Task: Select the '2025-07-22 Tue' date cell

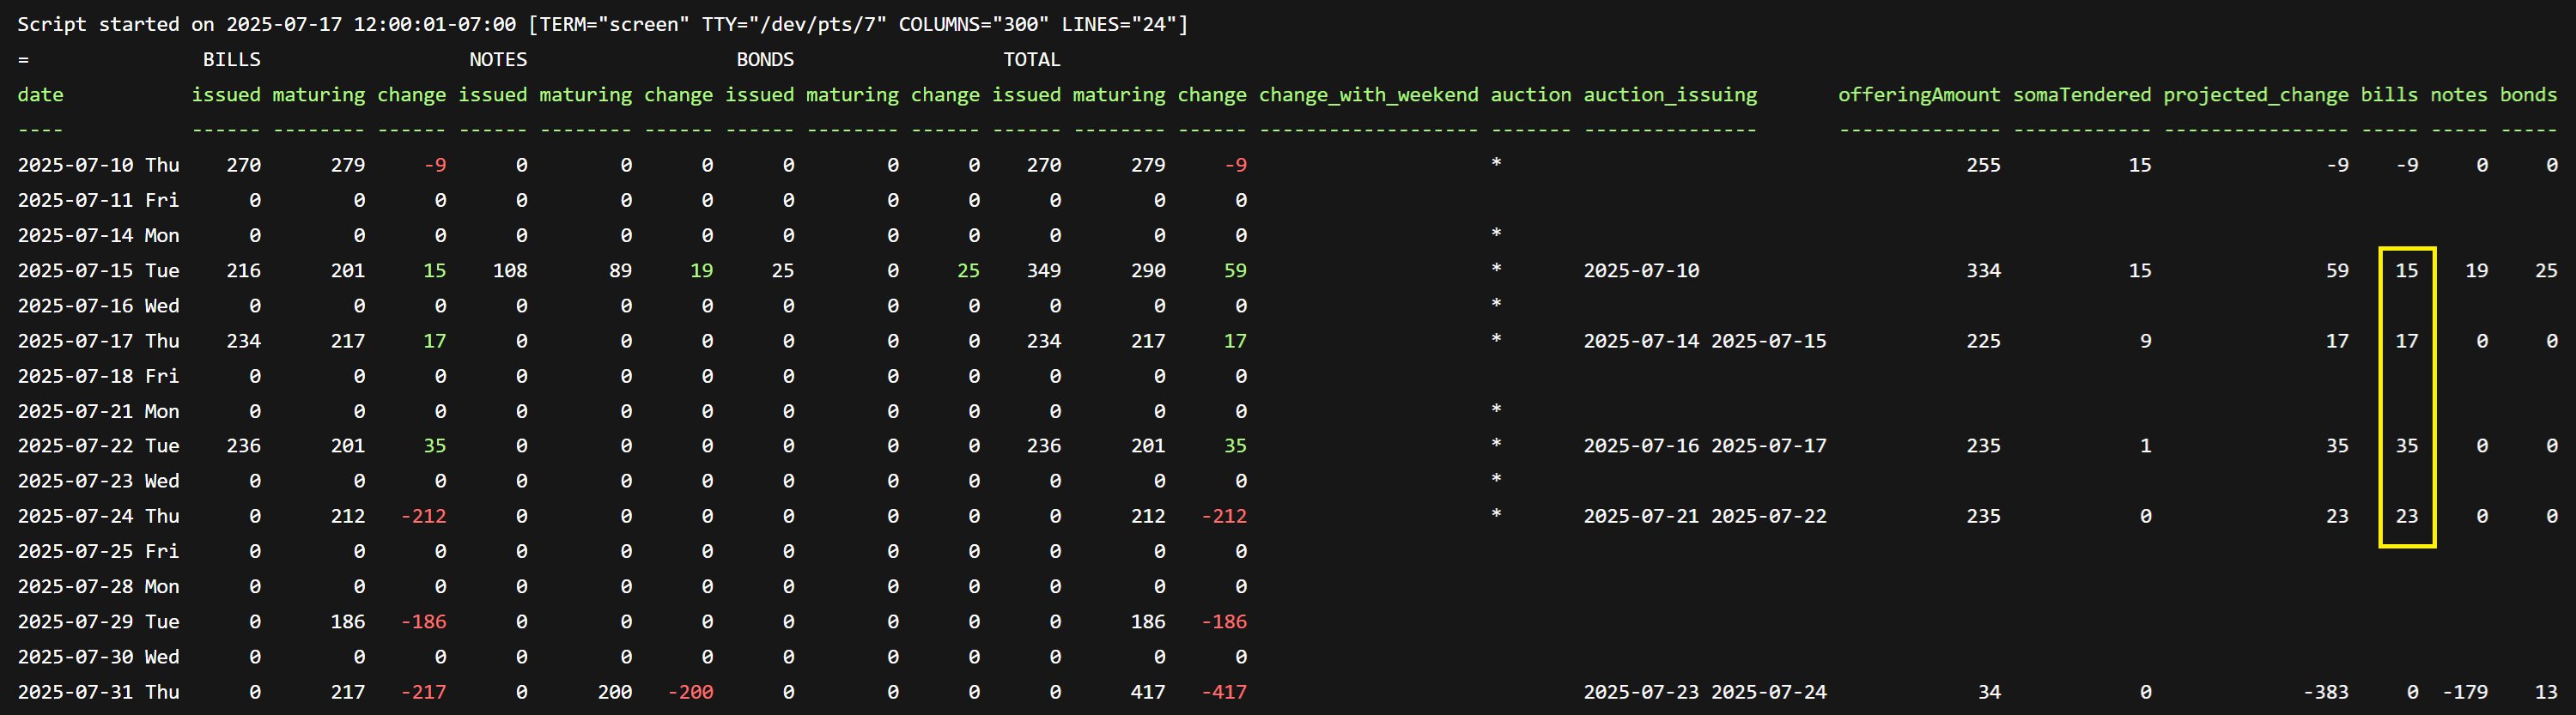Action: [98, 446]
